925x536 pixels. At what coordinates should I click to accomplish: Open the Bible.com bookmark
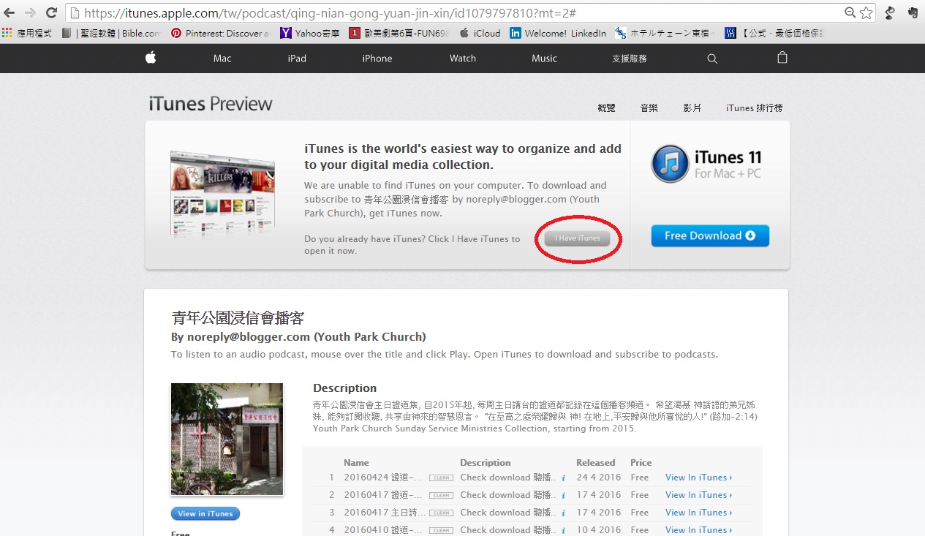112,33
